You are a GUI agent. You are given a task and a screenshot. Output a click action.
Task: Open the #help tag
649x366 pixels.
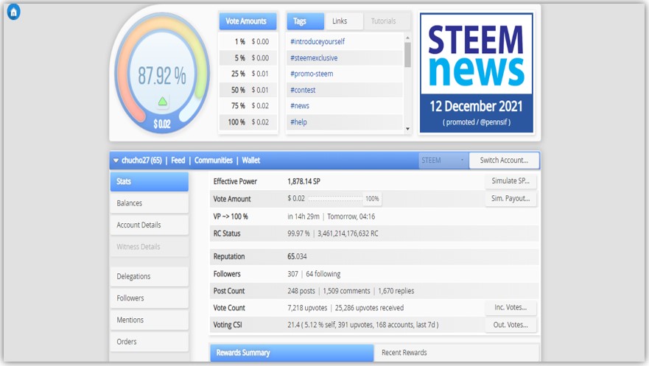coord(298,122)
